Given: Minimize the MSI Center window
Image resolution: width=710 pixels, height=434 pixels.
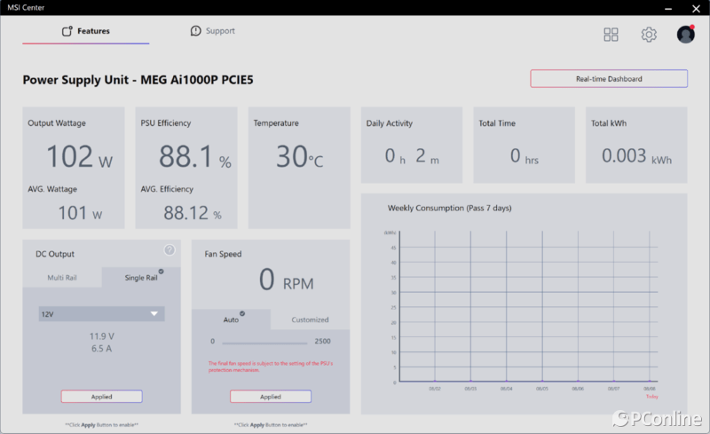Looking at the screenshot, I should (x=668, y=8).
